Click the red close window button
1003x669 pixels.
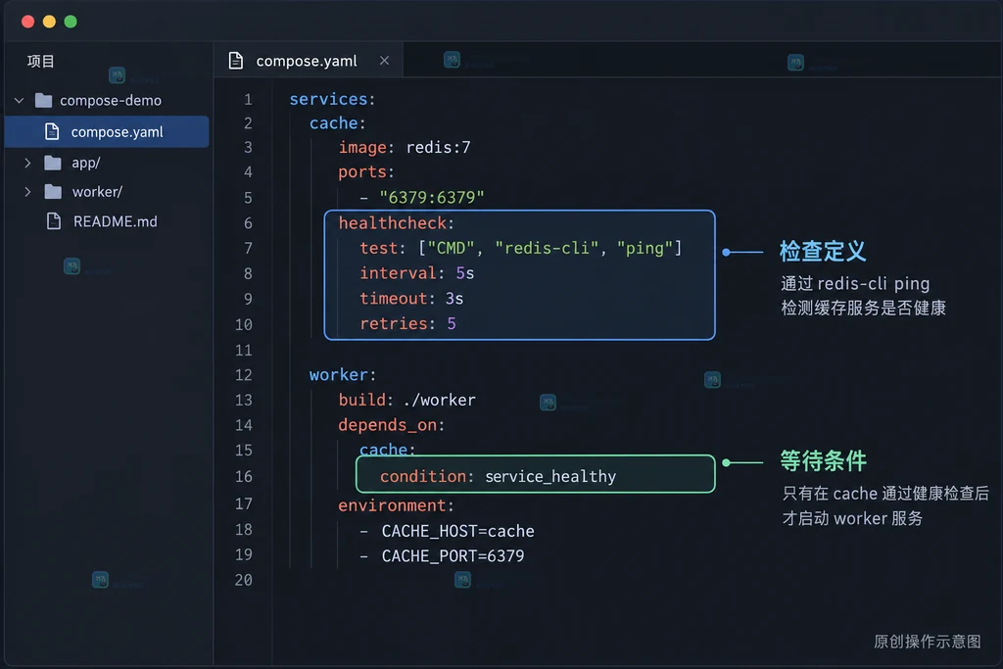coord(28,22)
